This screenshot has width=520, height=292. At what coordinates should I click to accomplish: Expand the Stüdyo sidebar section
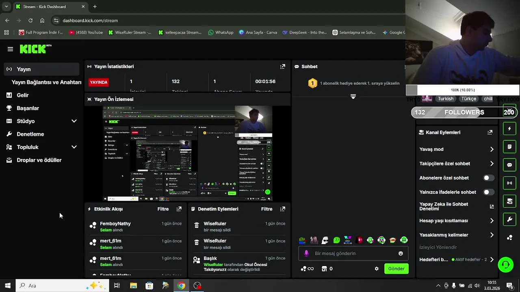click(x=74, y=121)
